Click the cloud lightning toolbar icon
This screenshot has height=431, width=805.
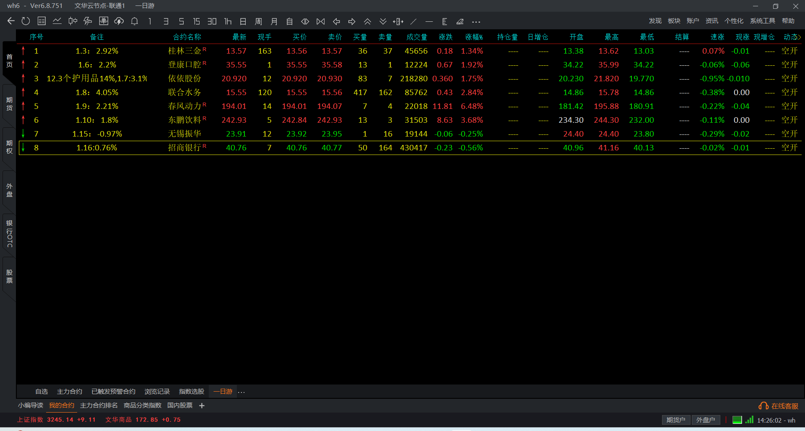point(119,21)
